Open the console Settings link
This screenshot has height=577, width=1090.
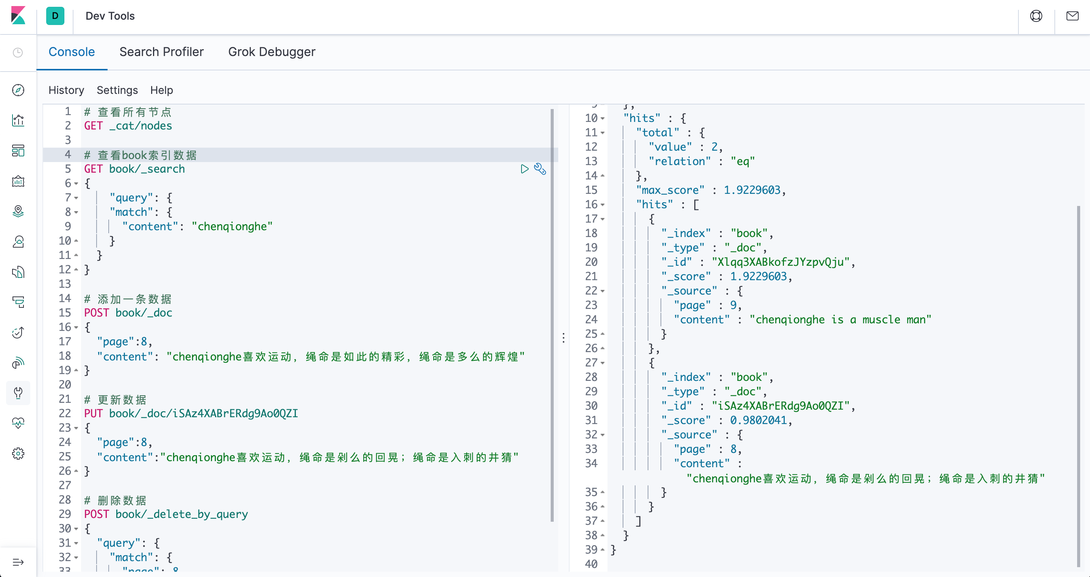tap(117, 90)
